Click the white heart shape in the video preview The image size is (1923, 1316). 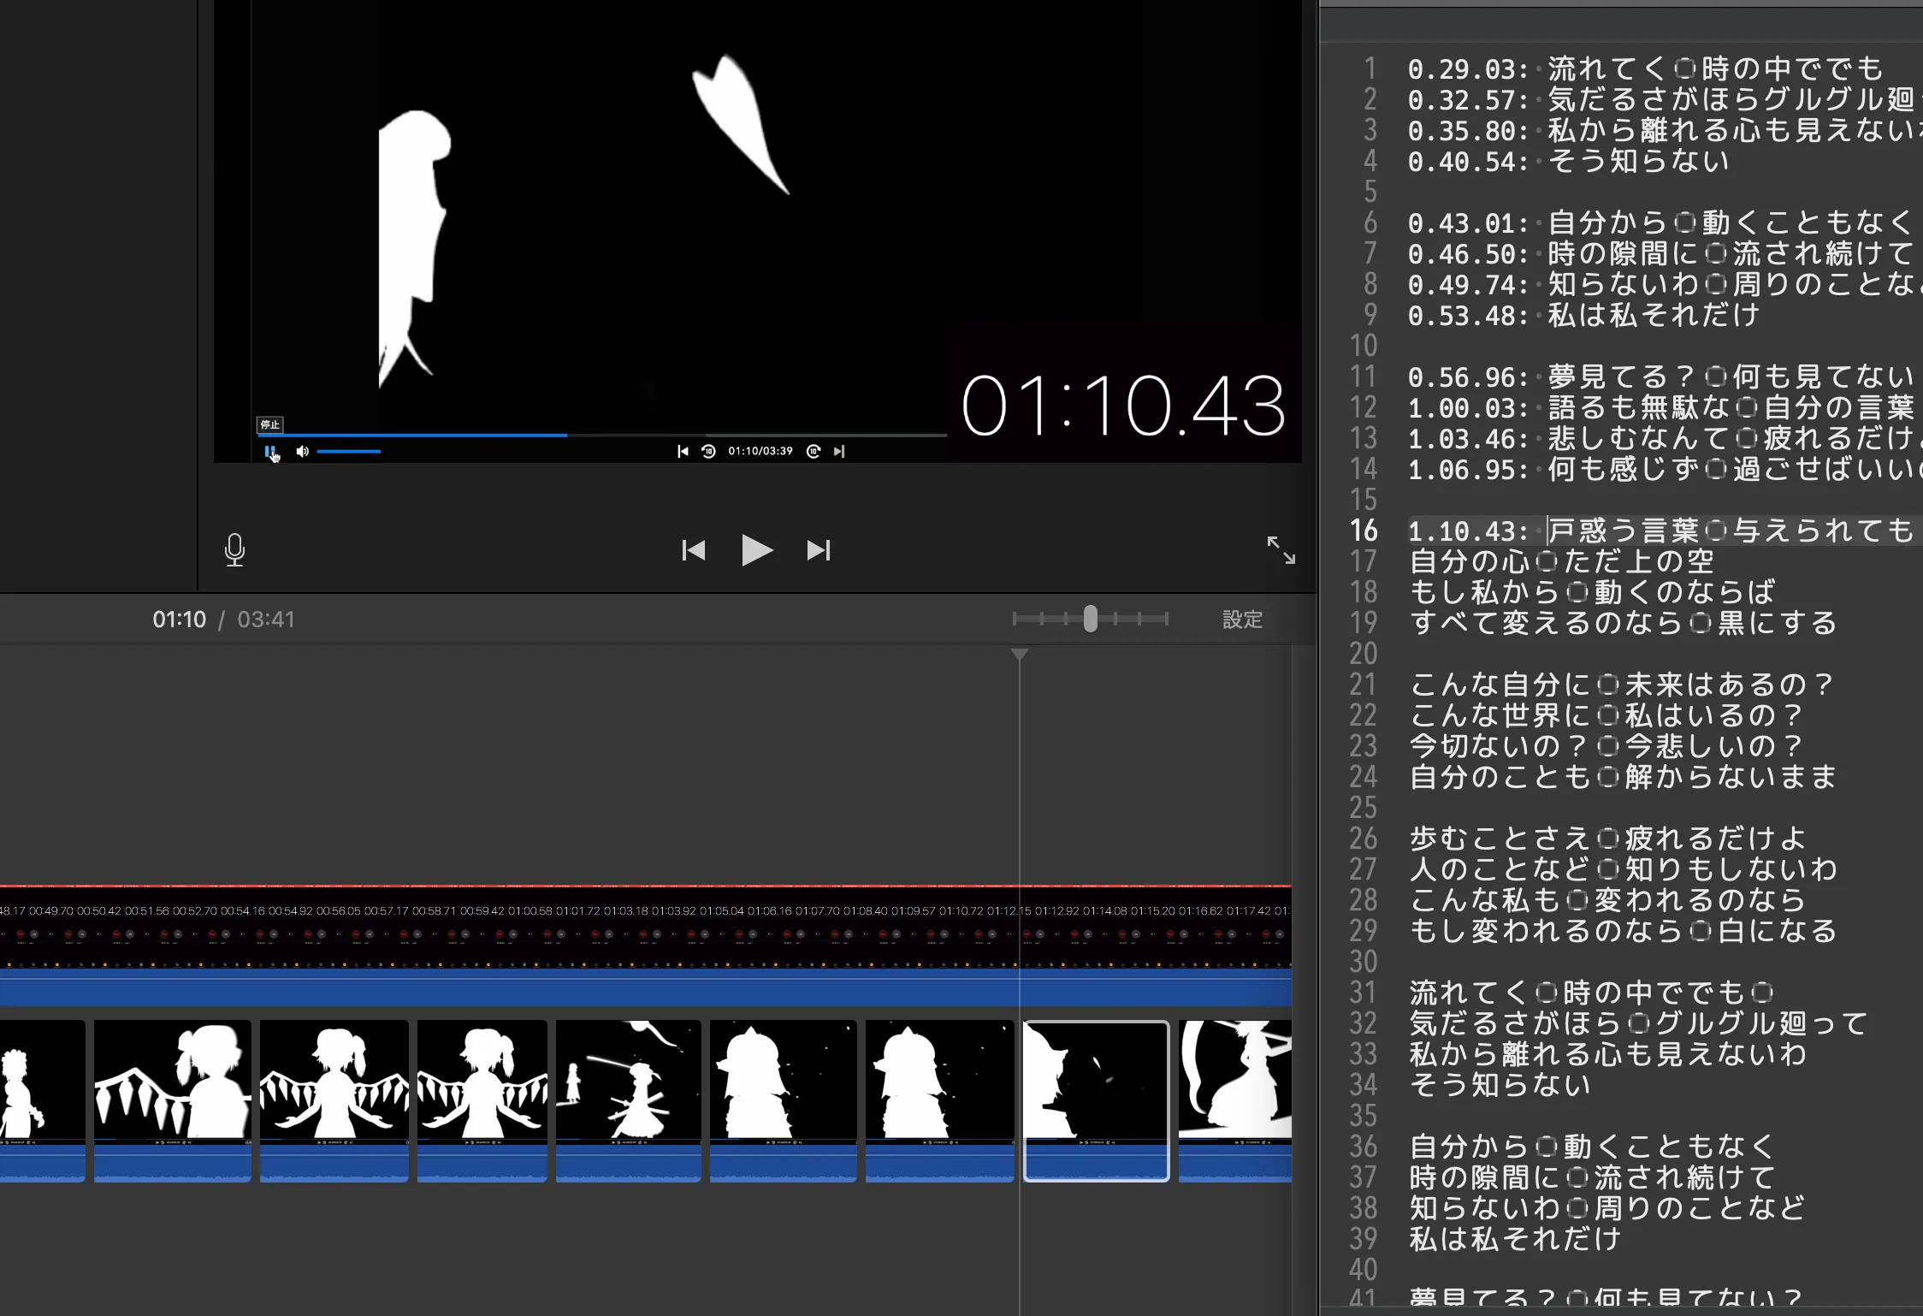[739, 124]
